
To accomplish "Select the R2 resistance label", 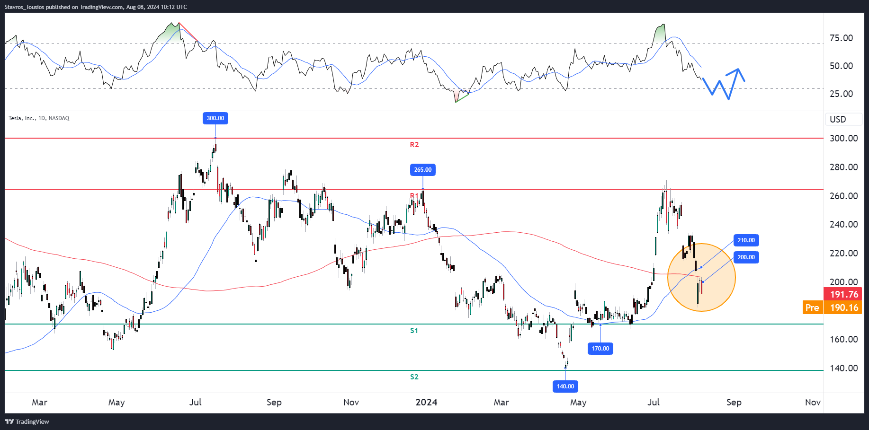I will point(414,145).
